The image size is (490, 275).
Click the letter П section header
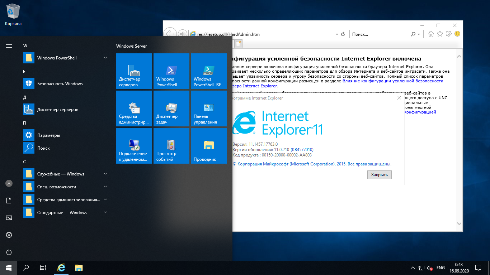(24, 123)
